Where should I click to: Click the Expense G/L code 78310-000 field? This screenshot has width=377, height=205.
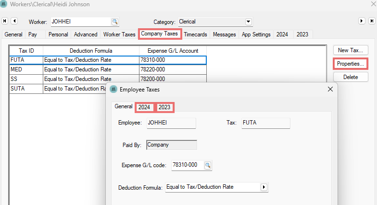pos(188,165)
